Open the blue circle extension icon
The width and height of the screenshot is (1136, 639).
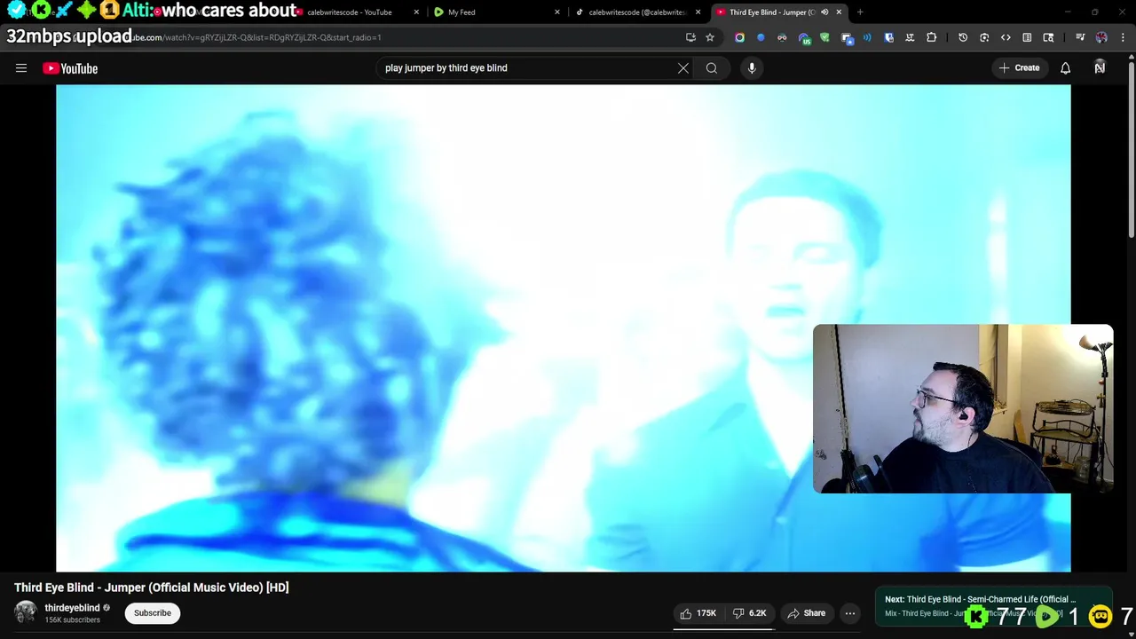pyautogui.click(x=761, y=37)
